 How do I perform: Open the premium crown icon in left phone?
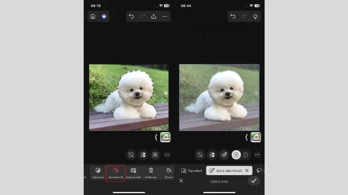pos(104,16)
